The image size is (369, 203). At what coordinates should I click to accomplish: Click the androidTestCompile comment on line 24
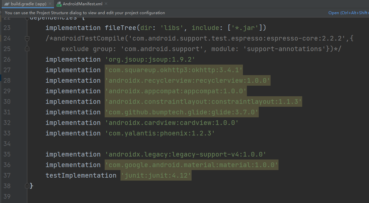click(199, 38)
